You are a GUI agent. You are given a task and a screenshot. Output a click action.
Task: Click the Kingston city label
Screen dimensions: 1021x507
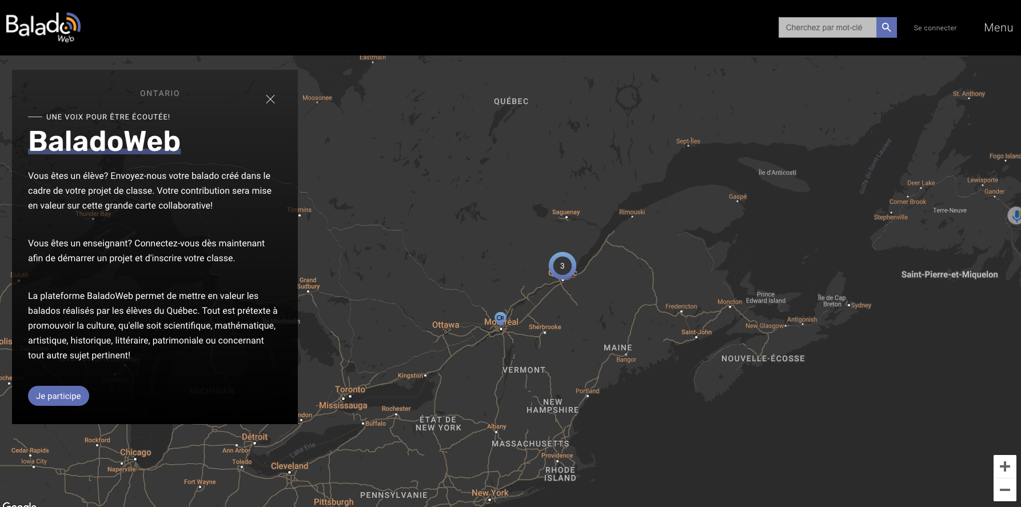(410, 376)
